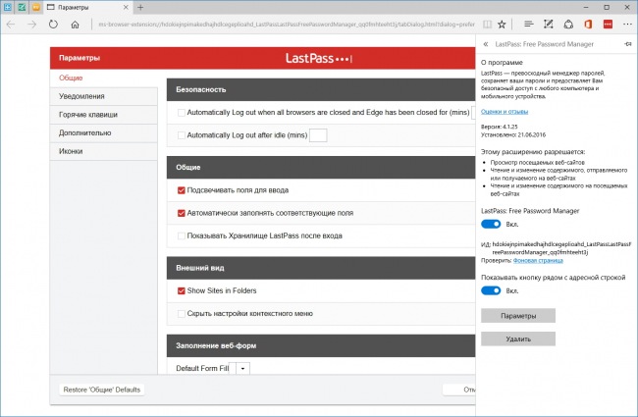Open reading view book icon

(x=487, y=25)
